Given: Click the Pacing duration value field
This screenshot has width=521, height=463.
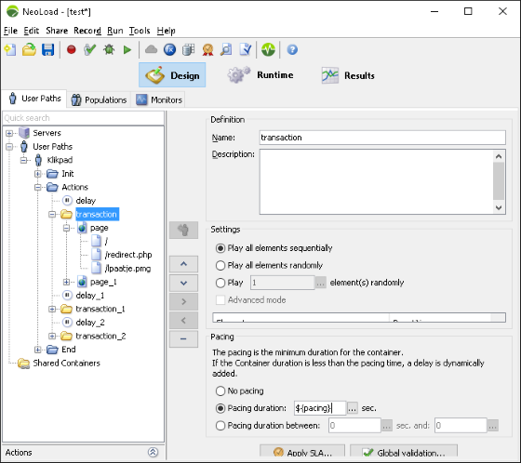Looking at the screenshot, I should [x=320, y=408].
